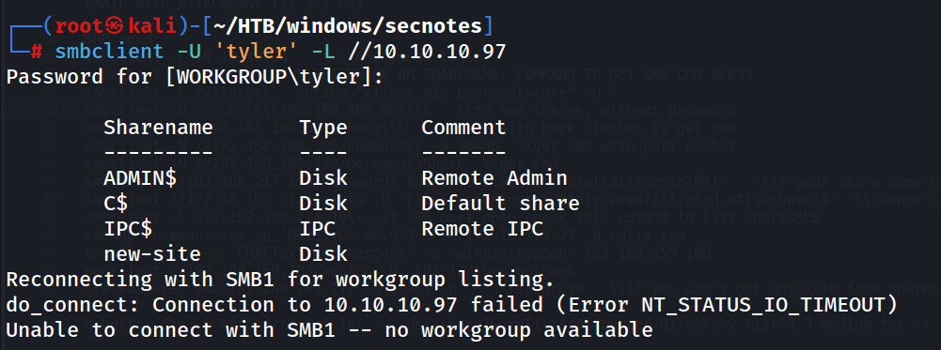Select the new-site share name
The width and height of the screenshot is (941, 350).
(x=152, y=253)
